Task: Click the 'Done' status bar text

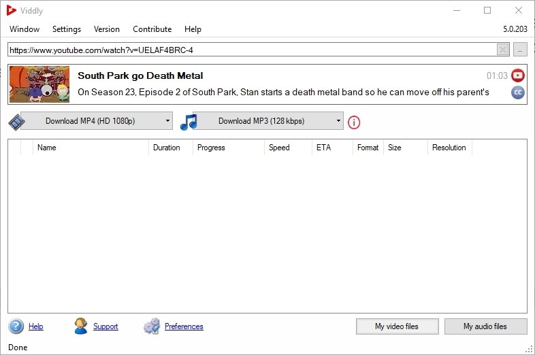Action: tap(18, 348)
